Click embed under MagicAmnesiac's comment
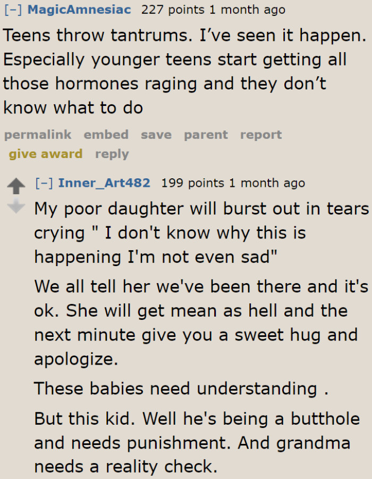The image size is (372, 479). [106, 135]
